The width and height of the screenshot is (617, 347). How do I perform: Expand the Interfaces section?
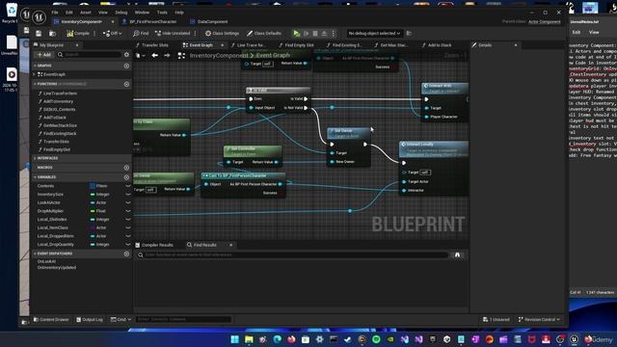click(35, 158)
